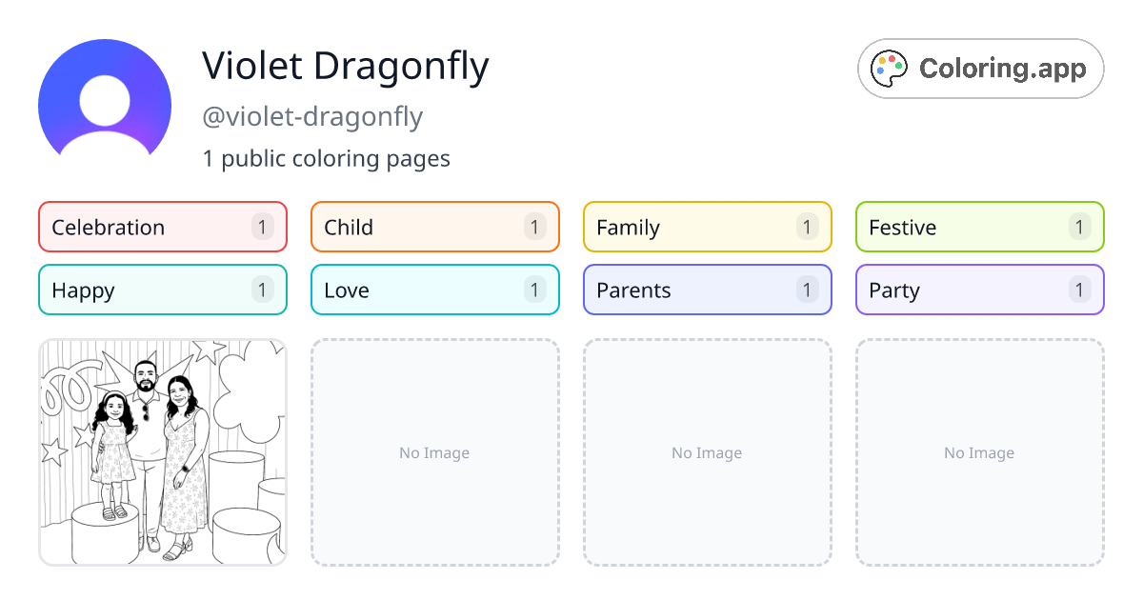Select the Celebration tag count badge

point(262,227)
